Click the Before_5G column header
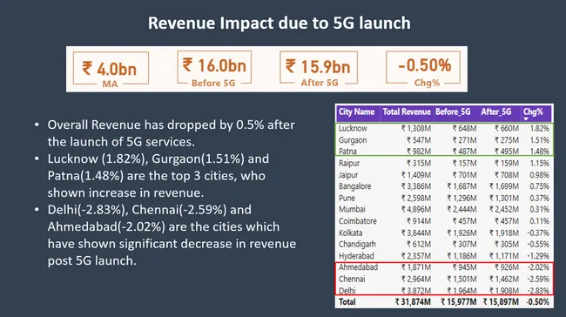 click(453, 112)
